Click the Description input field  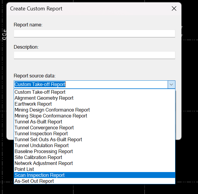pyautogui.click(x=94, y=55)
